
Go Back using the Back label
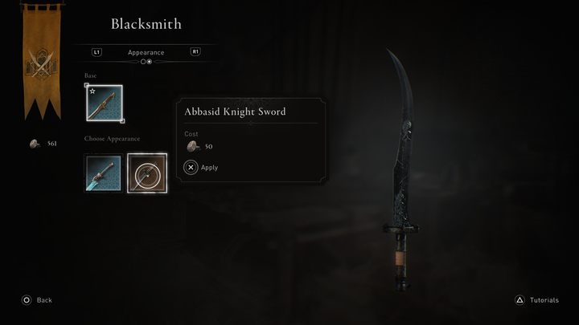point(44,300)
